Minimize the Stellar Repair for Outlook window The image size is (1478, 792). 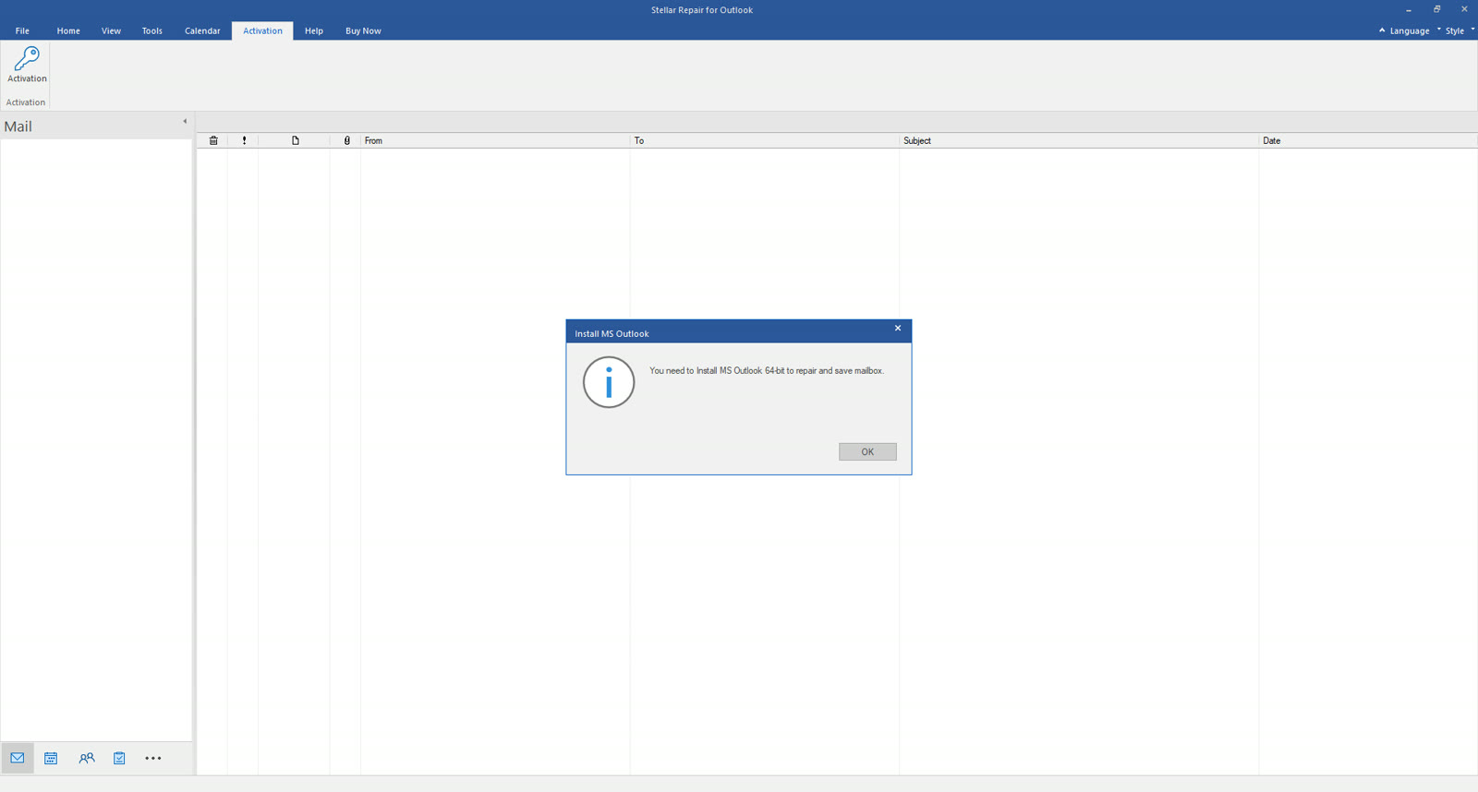[x=1409, y=9]
